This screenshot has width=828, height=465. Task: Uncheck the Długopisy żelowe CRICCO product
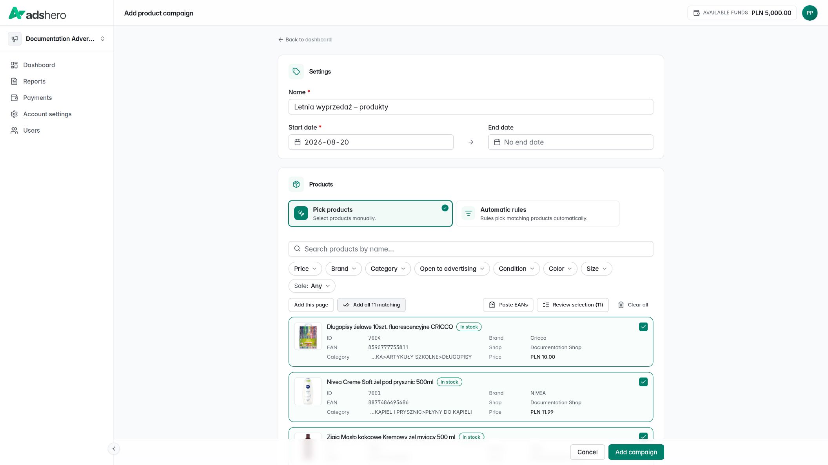coord(643,327)
